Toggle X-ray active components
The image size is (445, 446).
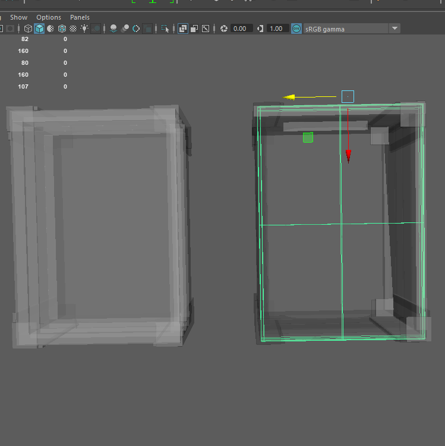click(194, 29)
